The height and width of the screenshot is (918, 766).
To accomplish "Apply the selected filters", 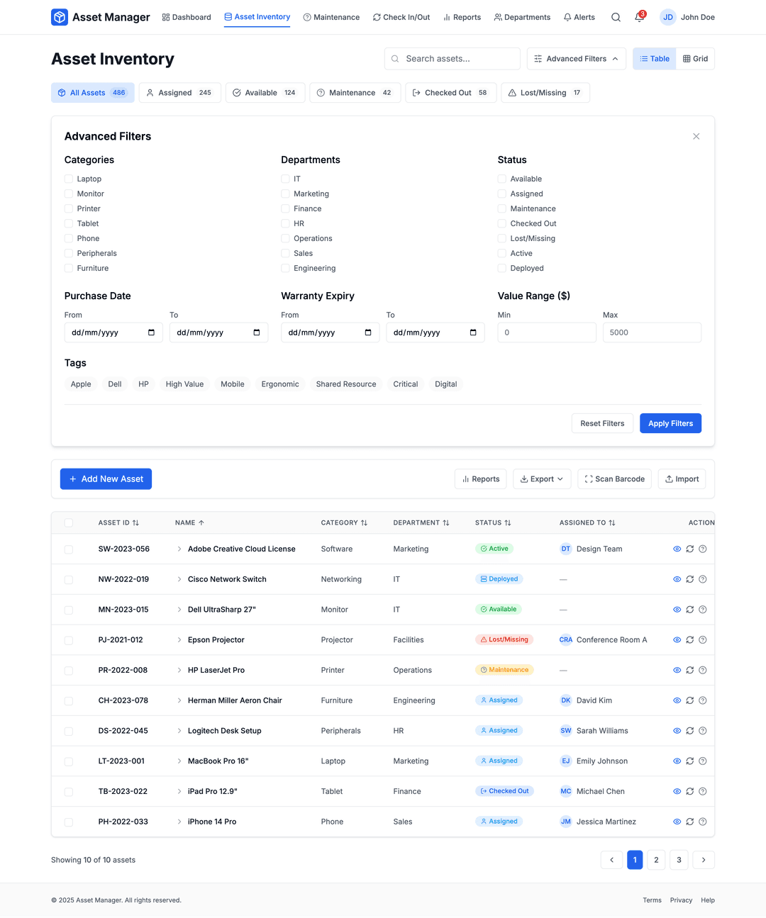I will 670,423.
